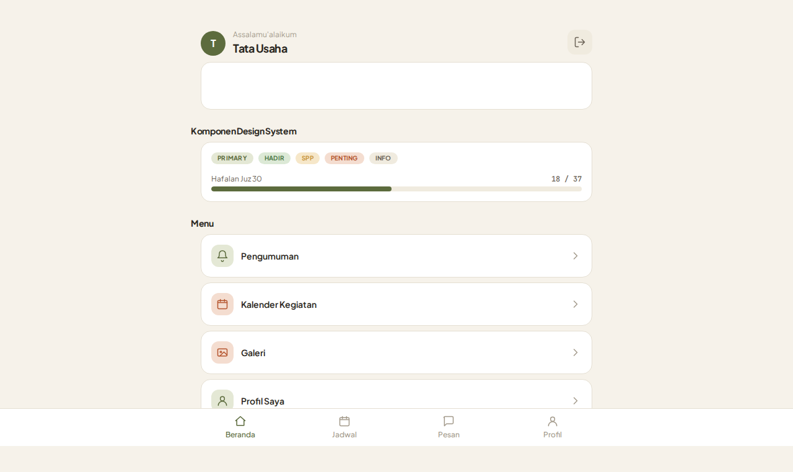
Task: Click the chevron beside Profil Saya
Action: 576,401
